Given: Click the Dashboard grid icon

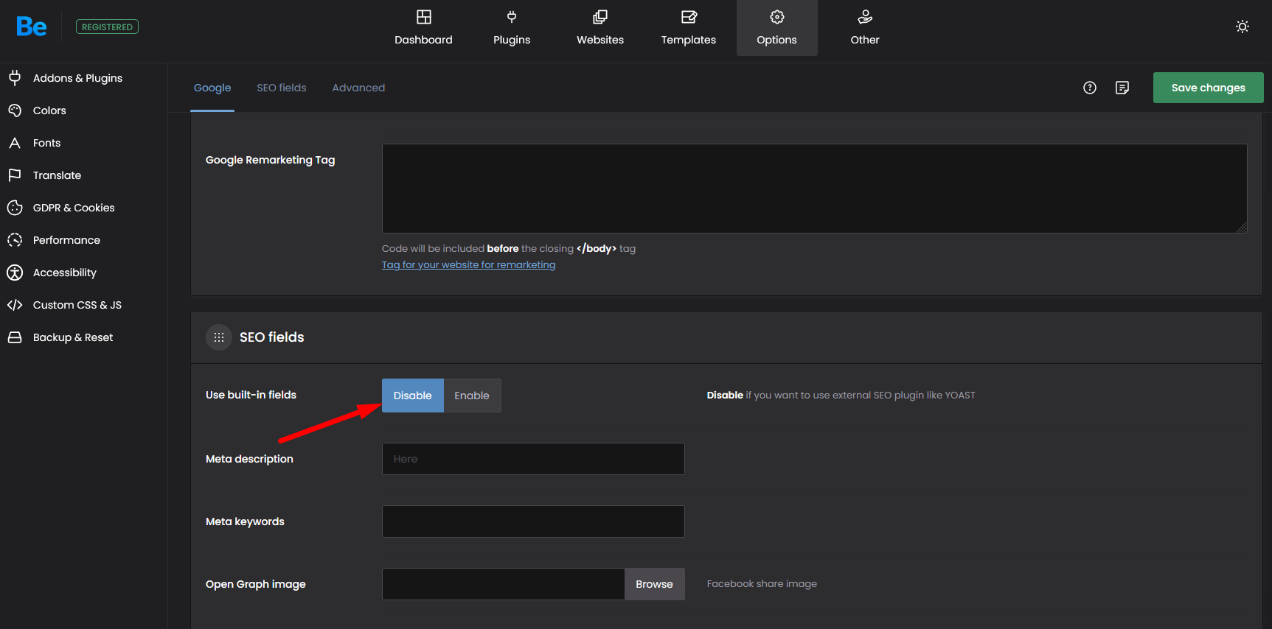Looking at the screenshot, I should 424,17.
